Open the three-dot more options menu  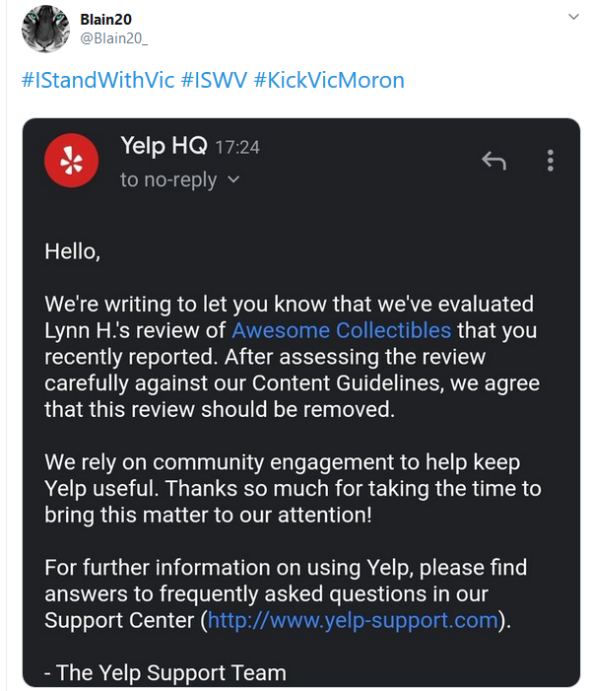coord(551,161)
